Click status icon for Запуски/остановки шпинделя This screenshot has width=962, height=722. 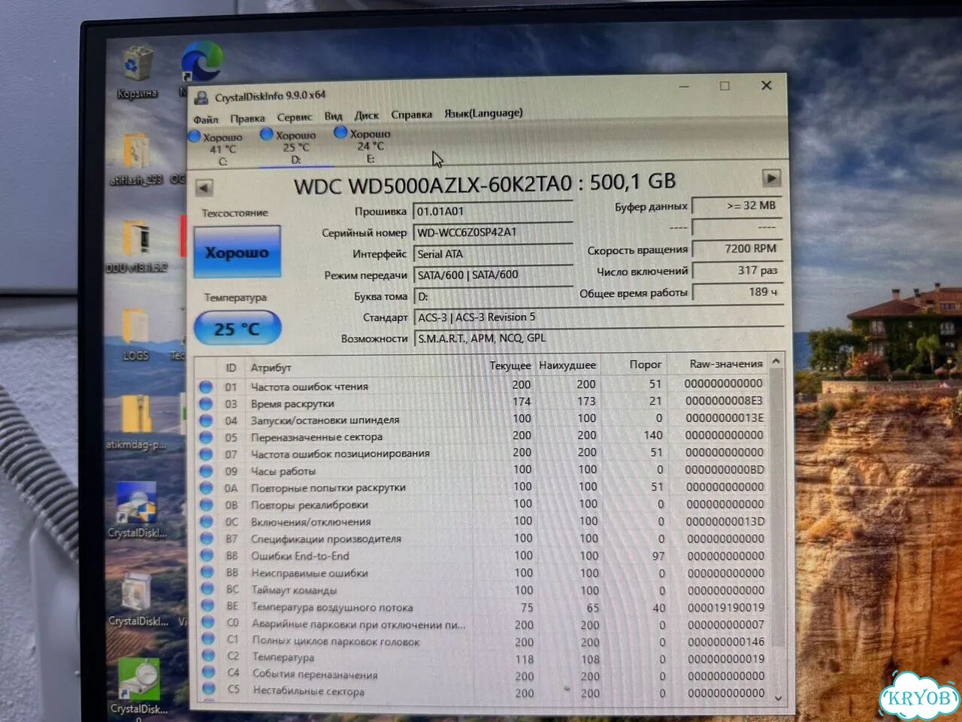206,420
